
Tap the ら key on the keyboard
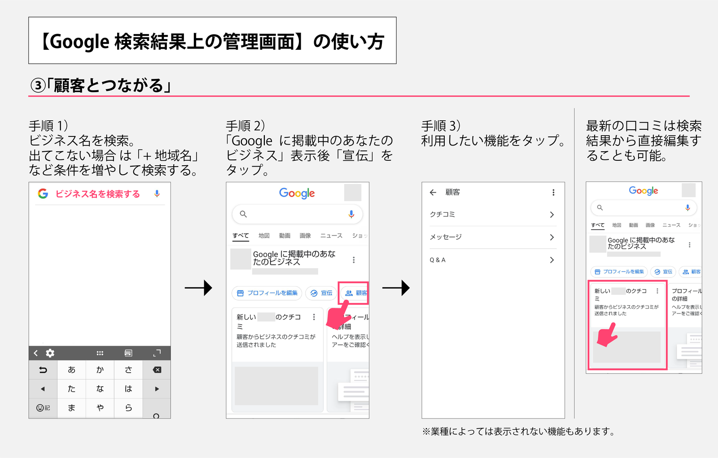coord(128,408)
